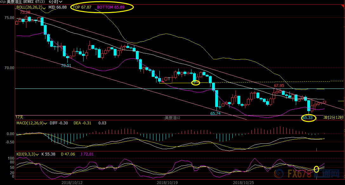The height and width of the screenshot is (185, 345).
Task: Click the 17天 period label
Action: [20, 117]
